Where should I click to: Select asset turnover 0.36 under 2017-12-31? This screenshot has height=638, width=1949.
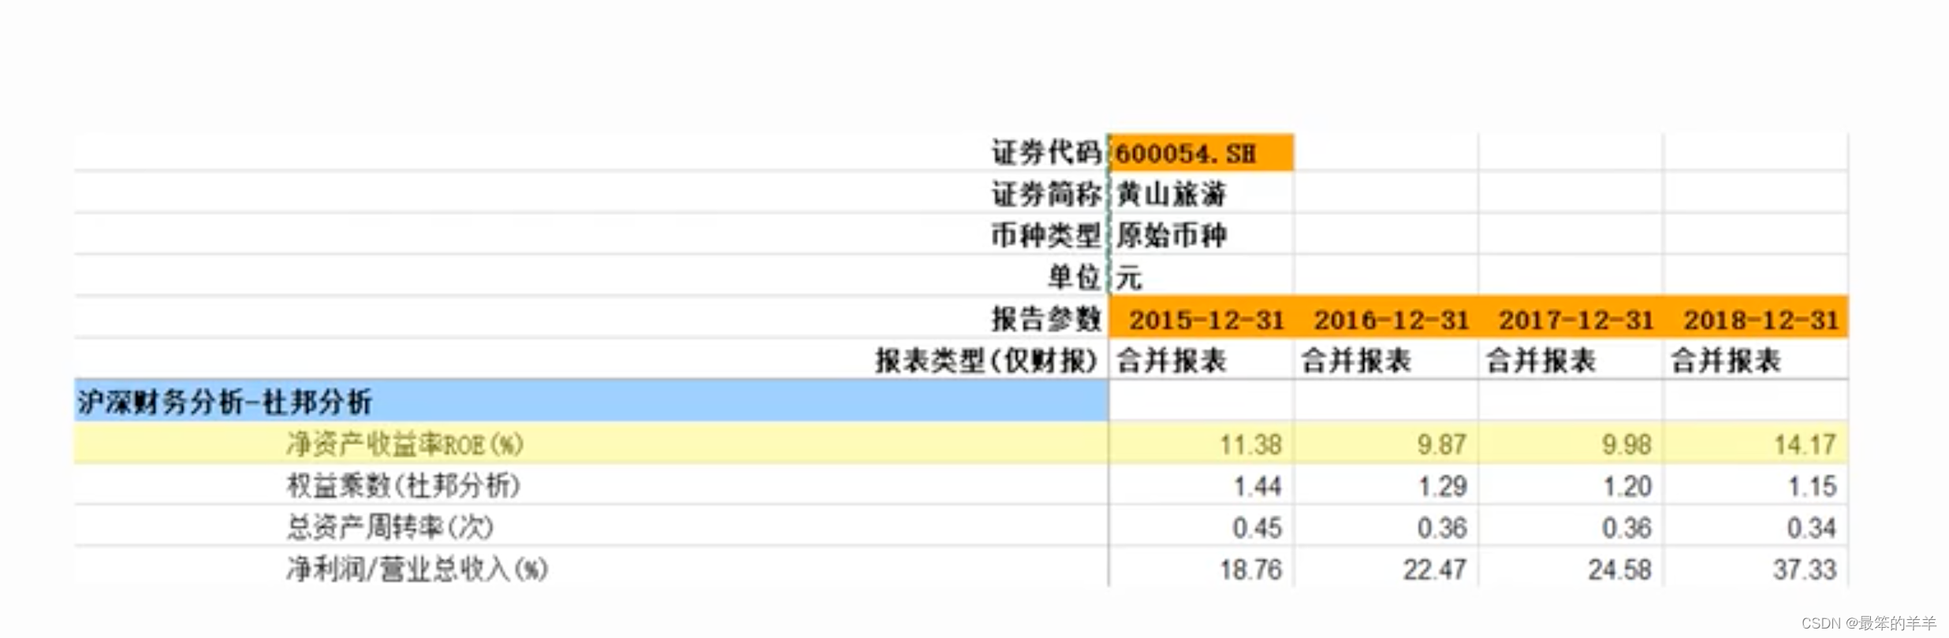click(x=1627, y=528)
